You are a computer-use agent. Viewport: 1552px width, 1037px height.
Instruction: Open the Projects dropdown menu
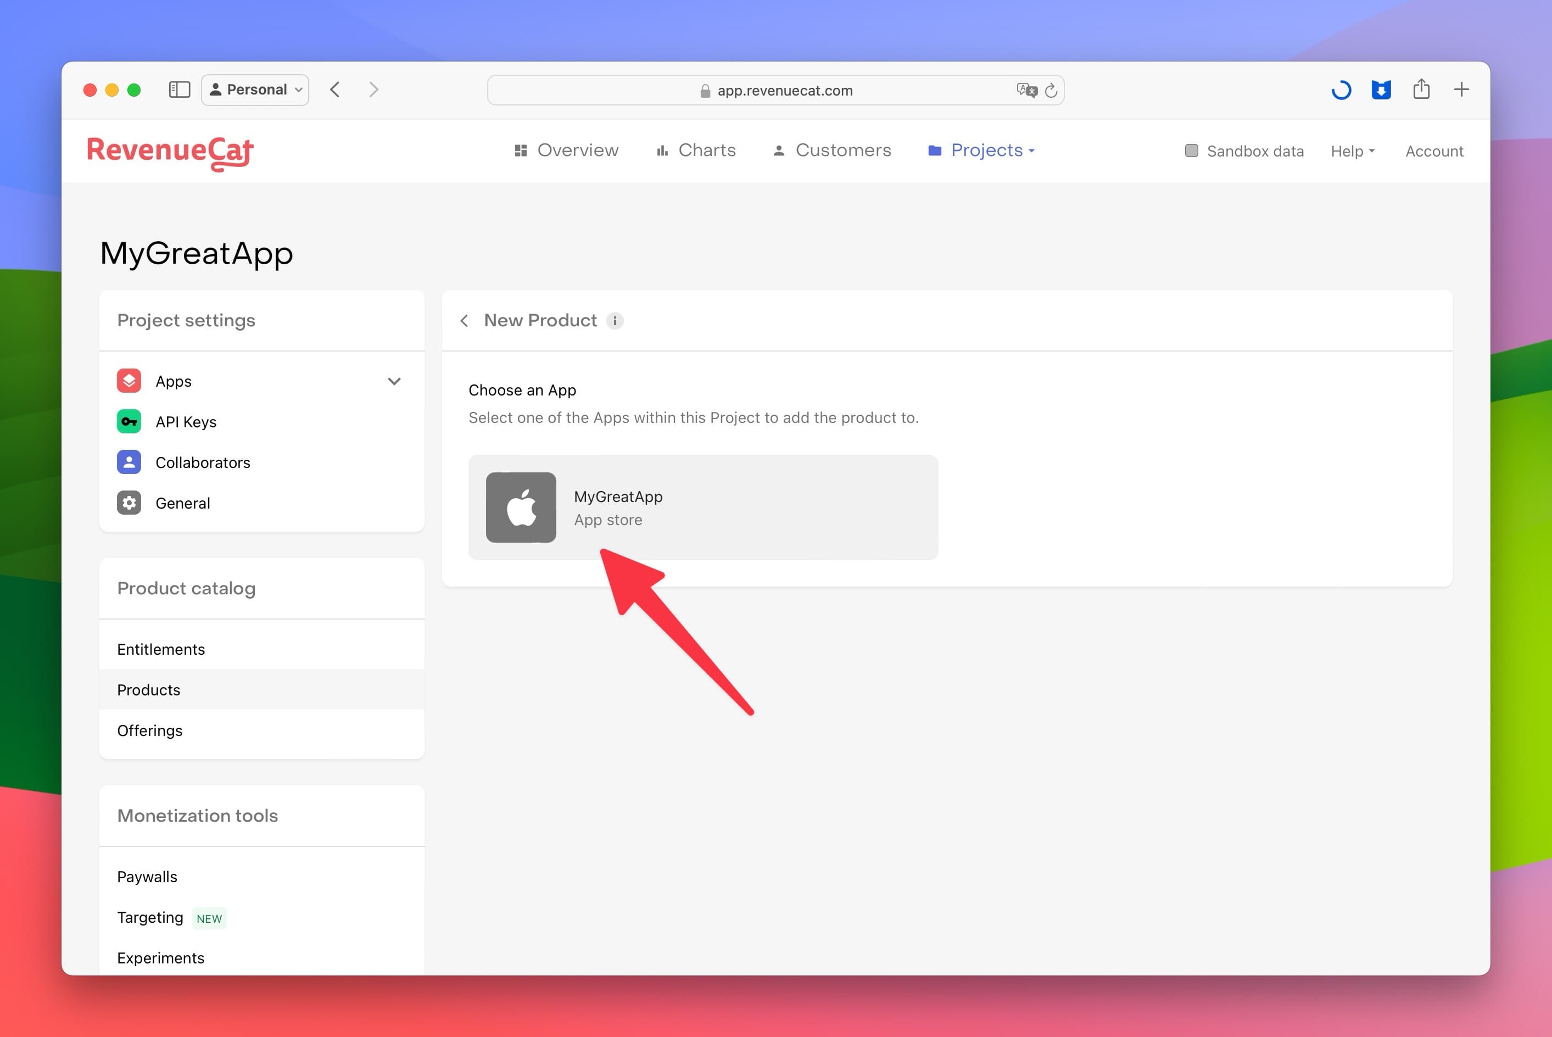tap(981, 151)
